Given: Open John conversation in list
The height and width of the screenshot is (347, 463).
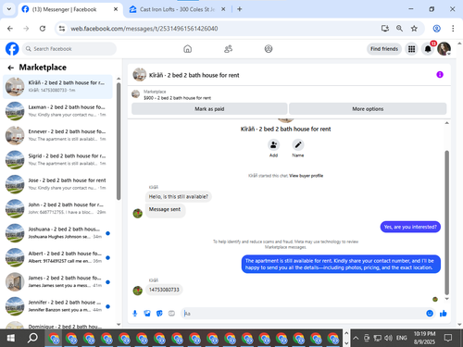Looking at the screenshot, I should (x=57, y=208).
